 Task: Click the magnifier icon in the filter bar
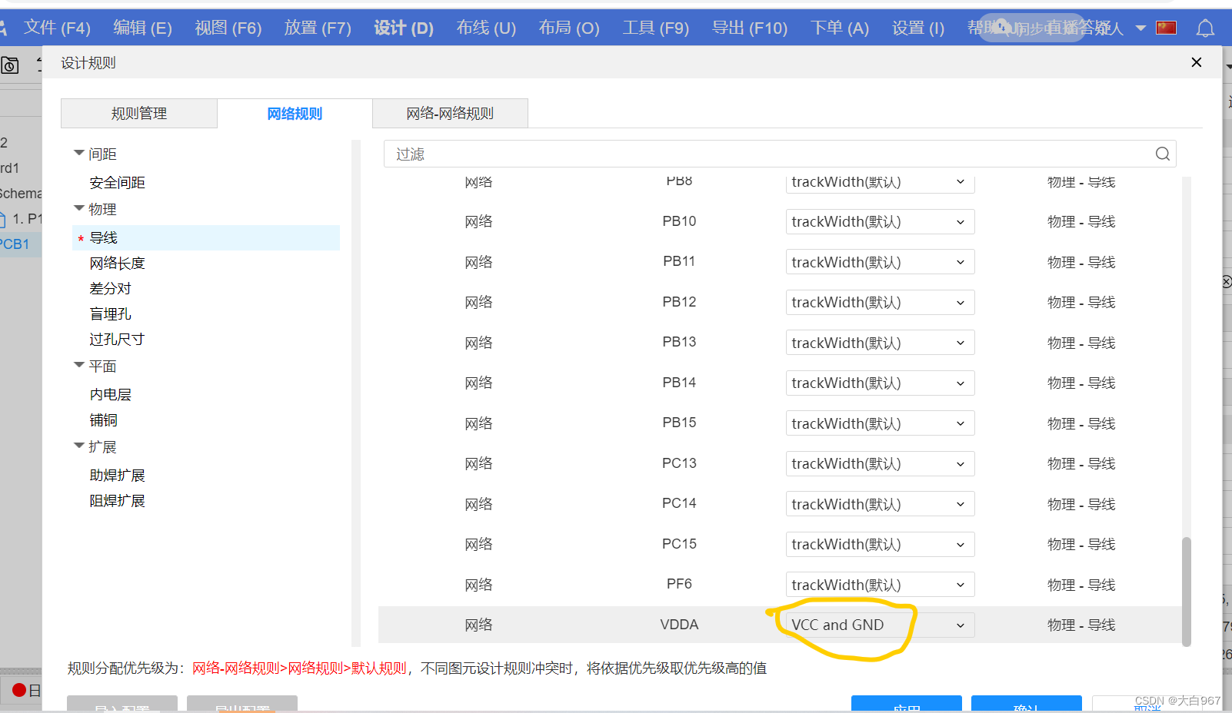tap(1162, 154)
